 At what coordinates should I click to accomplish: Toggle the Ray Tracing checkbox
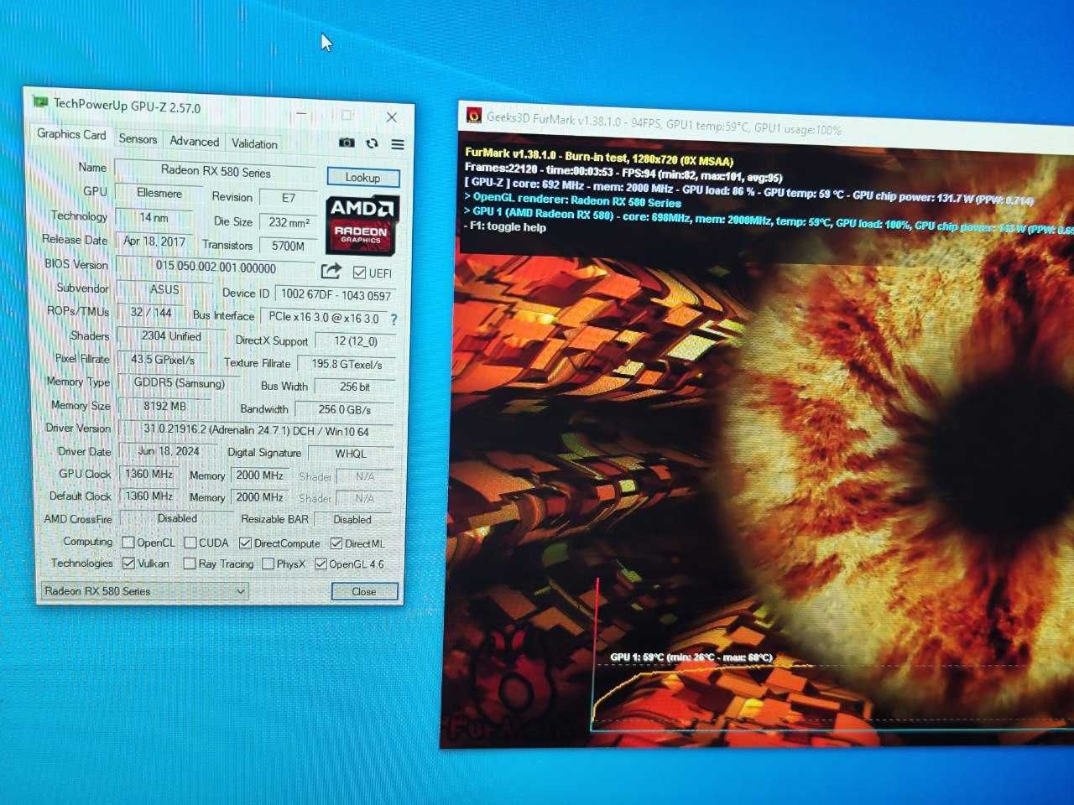click(190, 563)
